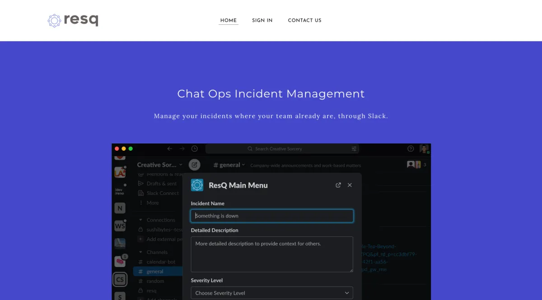Open the CONTACT US page
Viewport: 542px width, 300px height.
[305, 20]
